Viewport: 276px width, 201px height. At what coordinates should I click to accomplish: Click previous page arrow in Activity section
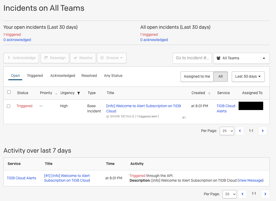(243, 194)
